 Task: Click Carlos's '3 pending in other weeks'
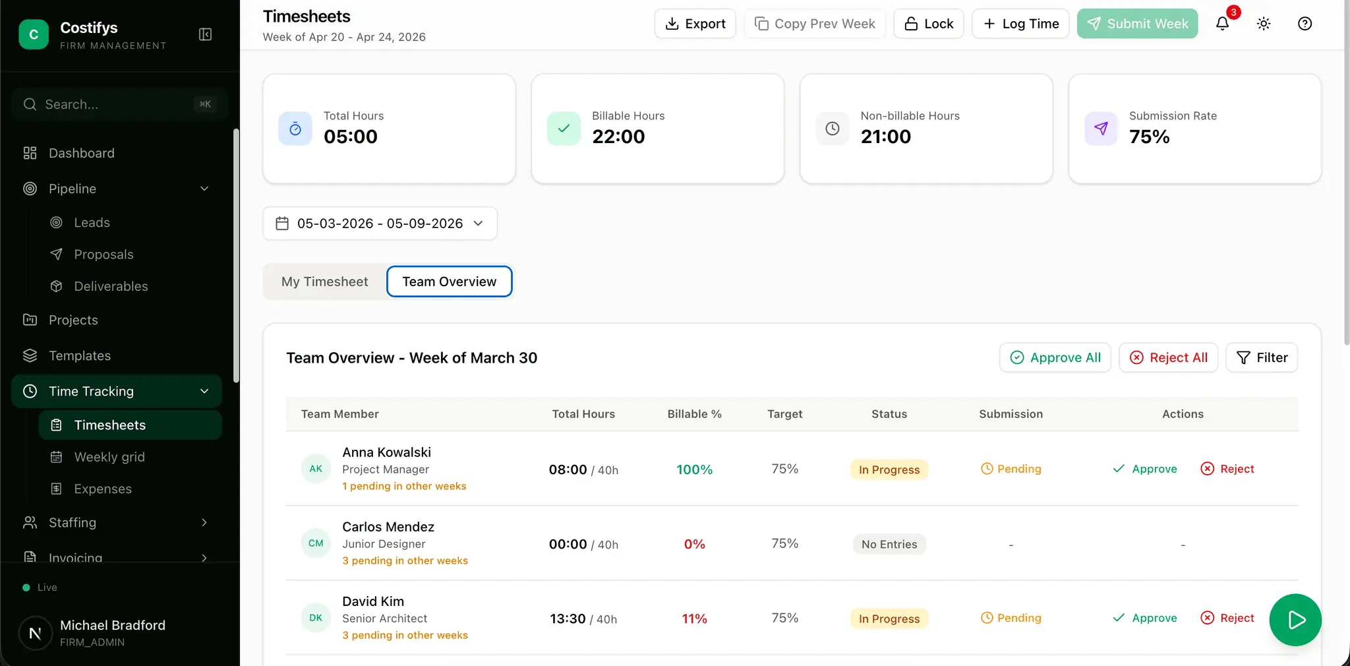(x=405, y=560)
